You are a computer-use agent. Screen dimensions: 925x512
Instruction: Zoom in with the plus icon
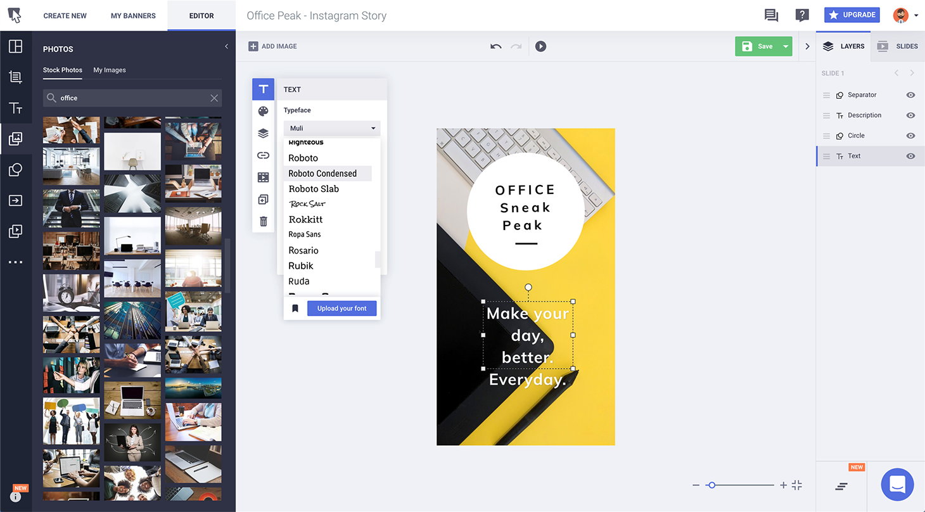[784, 485]
